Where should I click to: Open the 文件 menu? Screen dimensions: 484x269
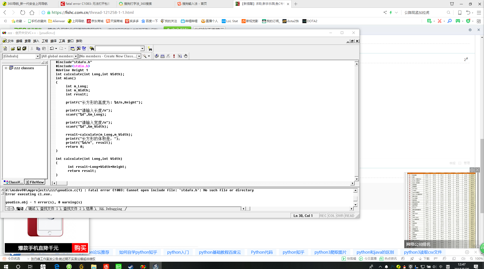(x=11, y=41)
